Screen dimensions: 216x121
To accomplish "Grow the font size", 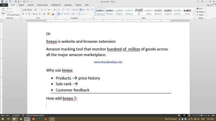I will (42, 10).
